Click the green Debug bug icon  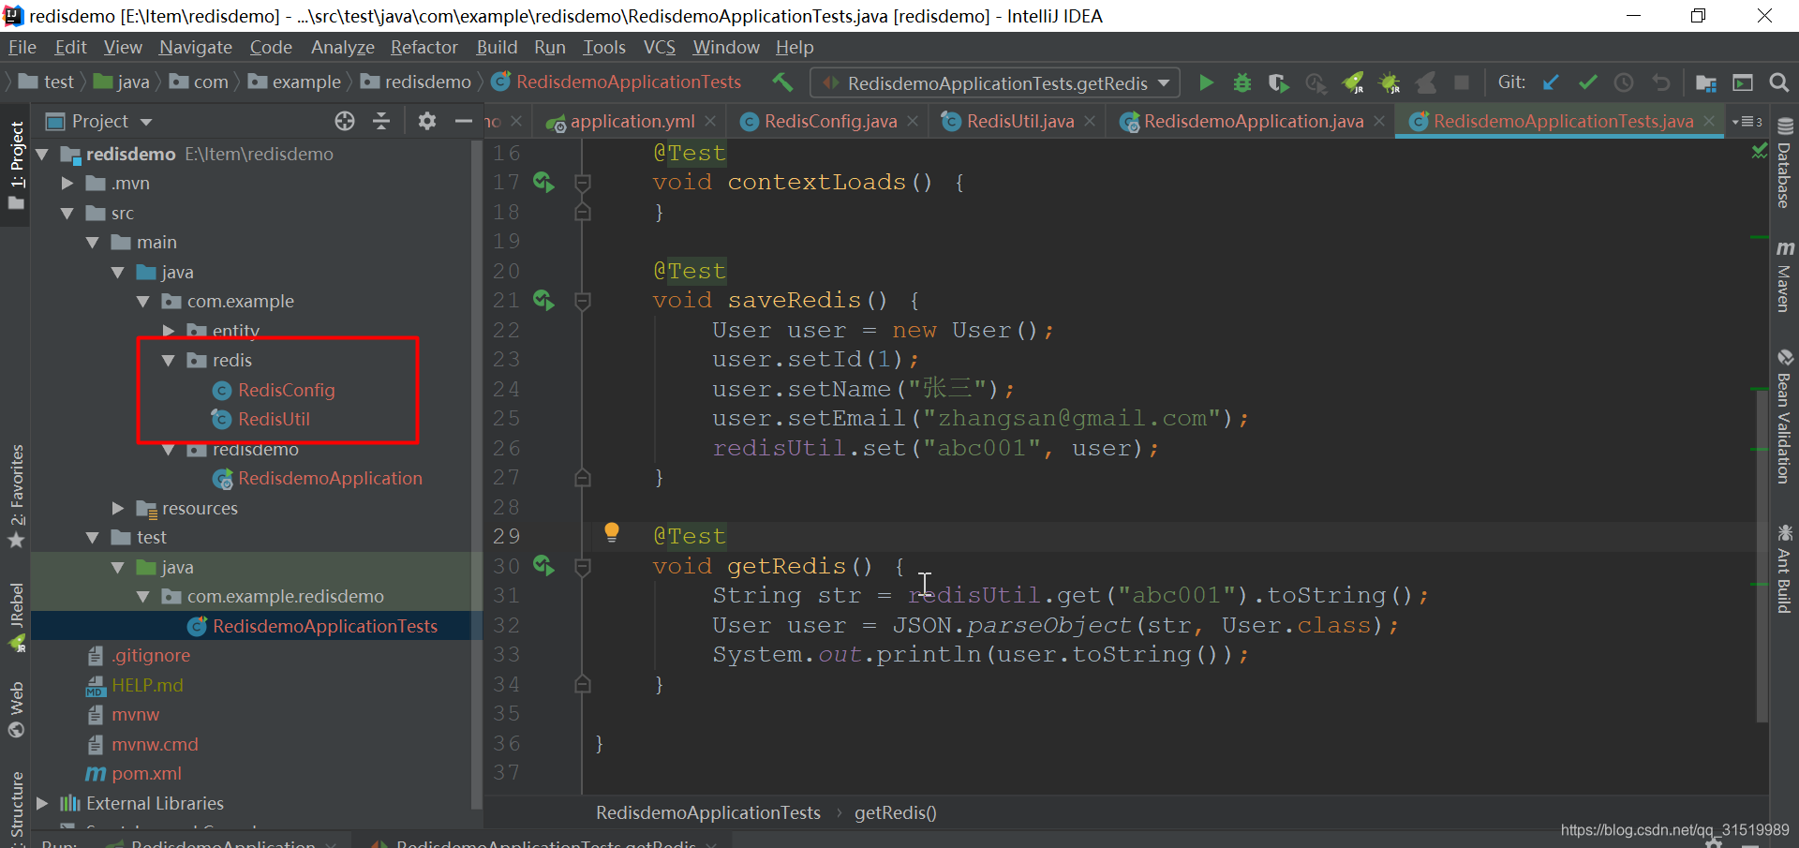[1241, 82]
